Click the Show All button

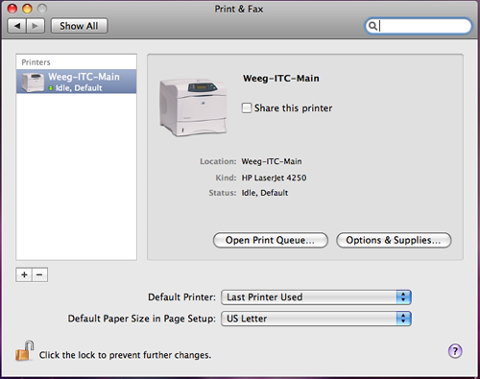(79, 26)
